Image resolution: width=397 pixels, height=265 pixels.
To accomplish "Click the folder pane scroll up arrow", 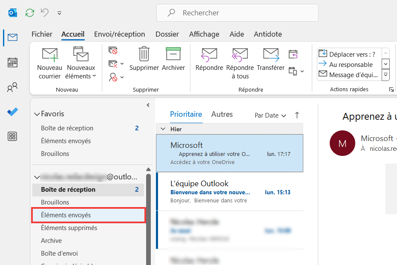I will click(x=148, y=169).
